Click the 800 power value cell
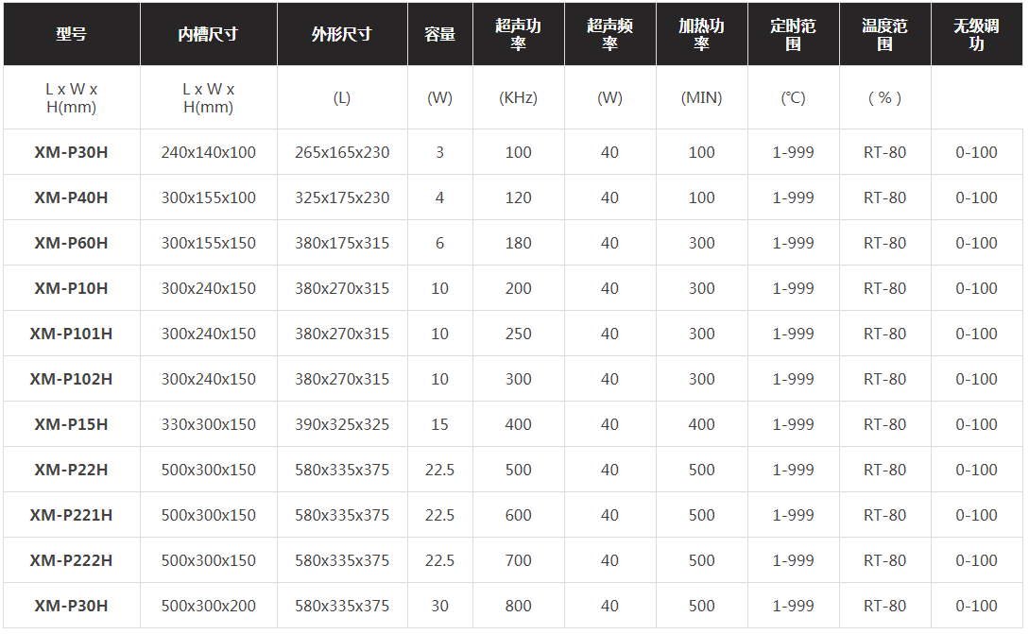 [519, 606]
